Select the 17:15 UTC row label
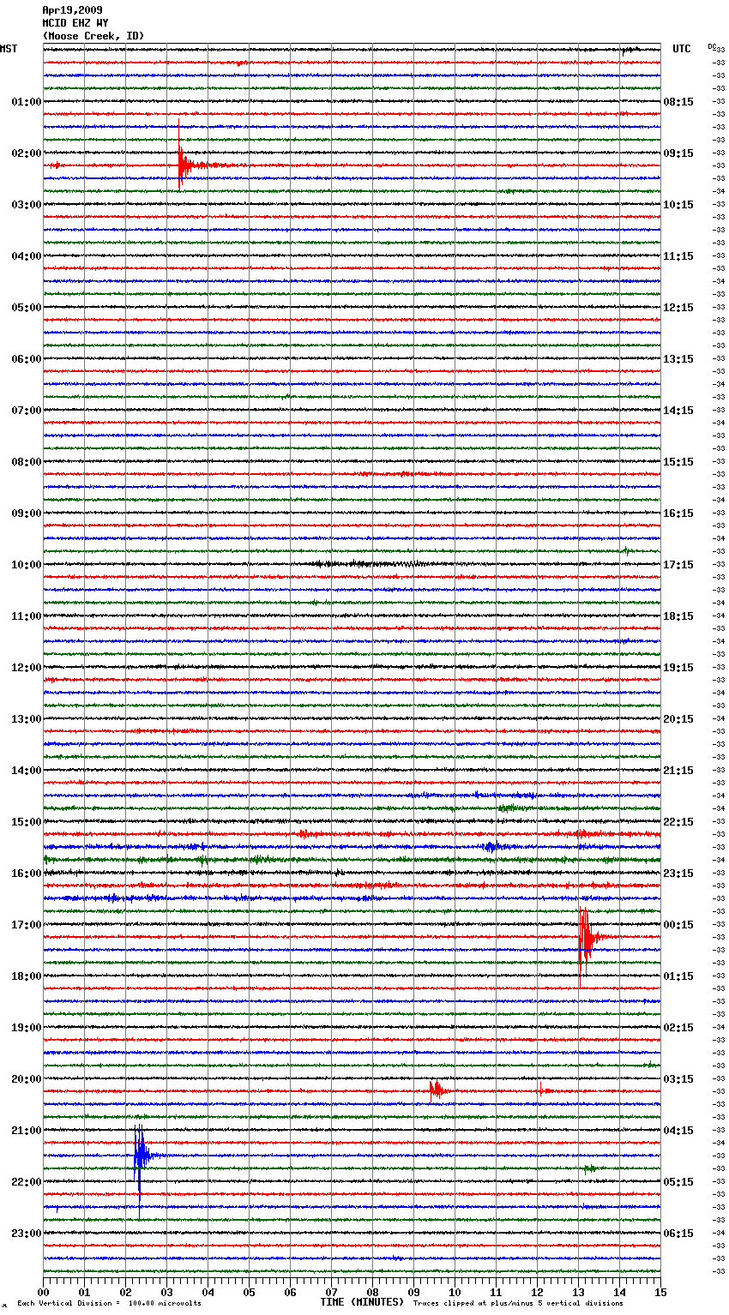Screen dimensions: 729x1315 click(678, 565)
